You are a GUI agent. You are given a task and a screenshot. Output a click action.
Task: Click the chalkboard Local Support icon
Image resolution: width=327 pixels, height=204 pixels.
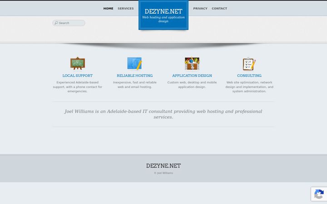(x=78, y=63)
